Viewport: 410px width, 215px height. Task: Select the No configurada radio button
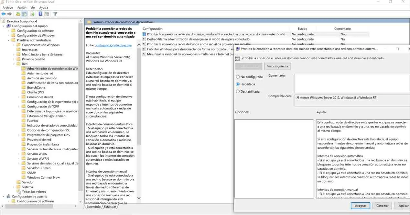(238, 77)
